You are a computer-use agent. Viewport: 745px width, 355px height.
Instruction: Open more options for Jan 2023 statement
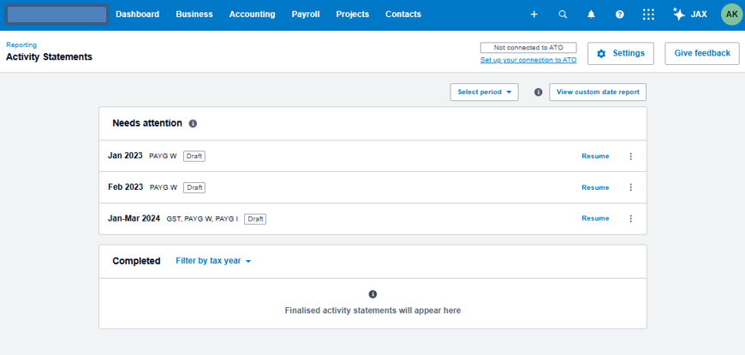(x=631, y=157)
